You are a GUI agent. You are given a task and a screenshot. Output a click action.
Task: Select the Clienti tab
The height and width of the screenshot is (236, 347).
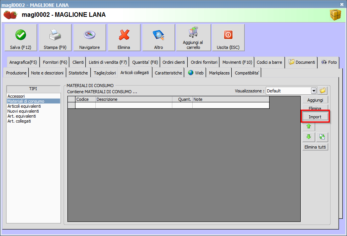78,62
